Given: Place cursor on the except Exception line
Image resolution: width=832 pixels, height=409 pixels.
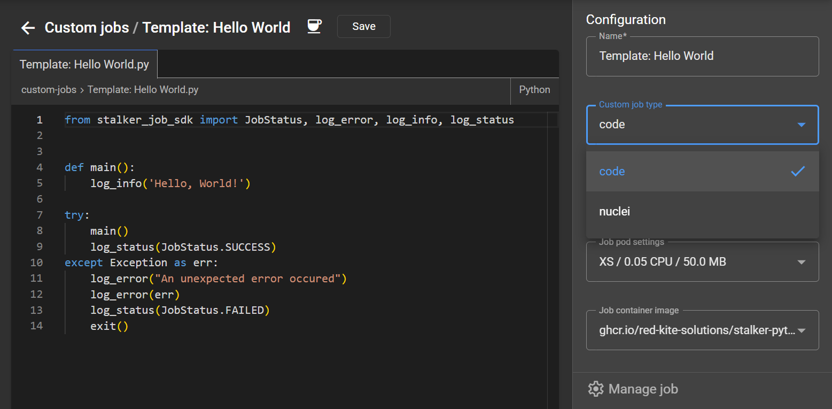Looking at the screenshot, I should pos(141,263).
